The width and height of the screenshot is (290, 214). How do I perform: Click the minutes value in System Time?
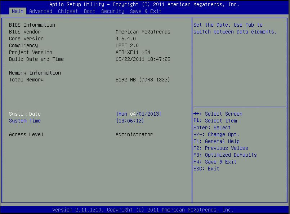129,121
